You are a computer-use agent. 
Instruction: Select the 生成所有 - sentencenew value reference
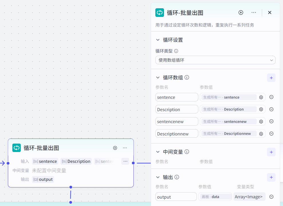(229, 121)
